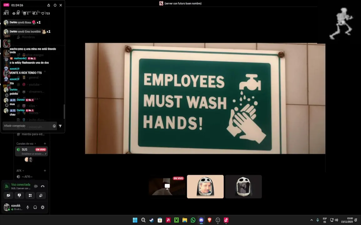View the likes heart count 723
Screen dimensions: 361x225
click(46, 13)
